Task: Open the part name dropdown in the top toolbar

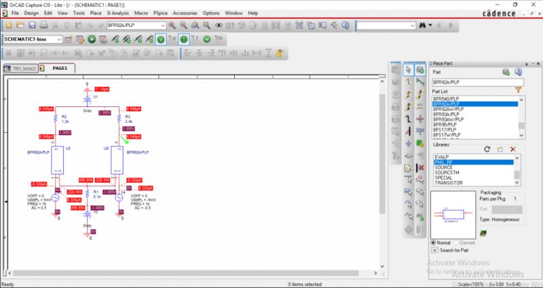Action: (x=163, y=26)
